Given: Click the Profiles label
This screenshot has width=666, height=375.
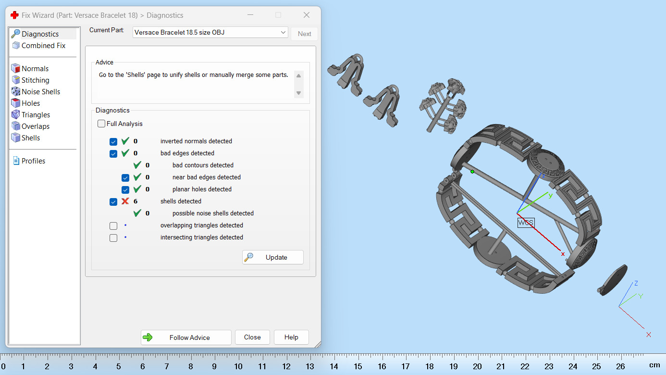Looking at the screenshot, I should click(x=33, y=161).
